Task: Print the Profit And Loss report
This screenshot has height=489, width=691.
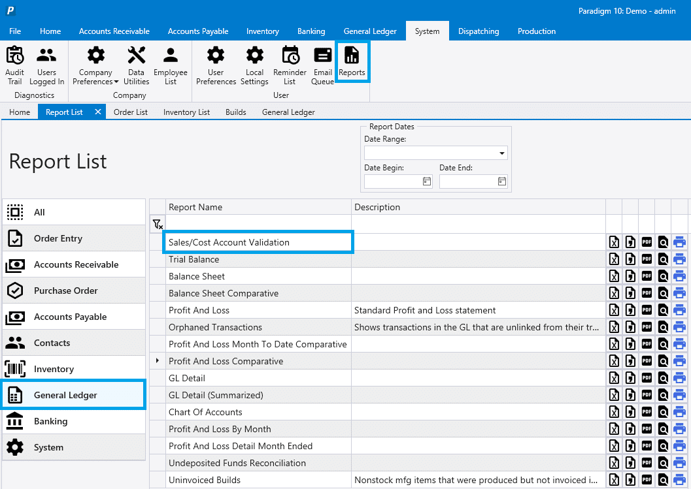Action: tap(679, 310)
